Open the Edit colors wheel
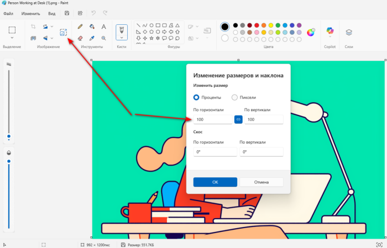The width and height of the screenshot is (387, 248). 311,32
